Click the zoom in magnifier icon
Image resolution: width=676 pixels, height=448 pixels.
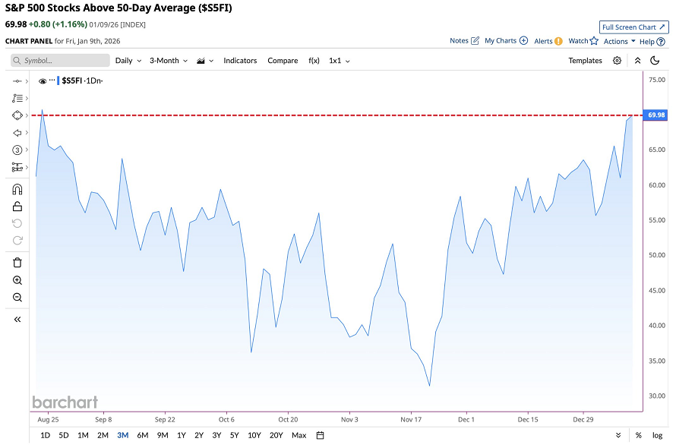click(17, 280)
